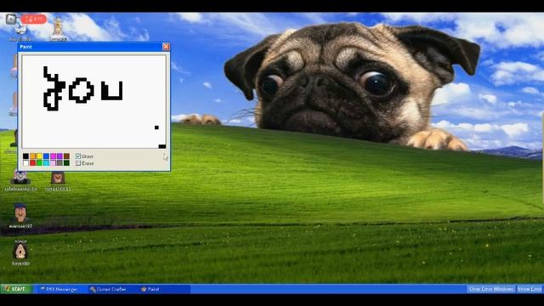
Task: Select the bright green color swatch
Action: [x=39, y=162]
